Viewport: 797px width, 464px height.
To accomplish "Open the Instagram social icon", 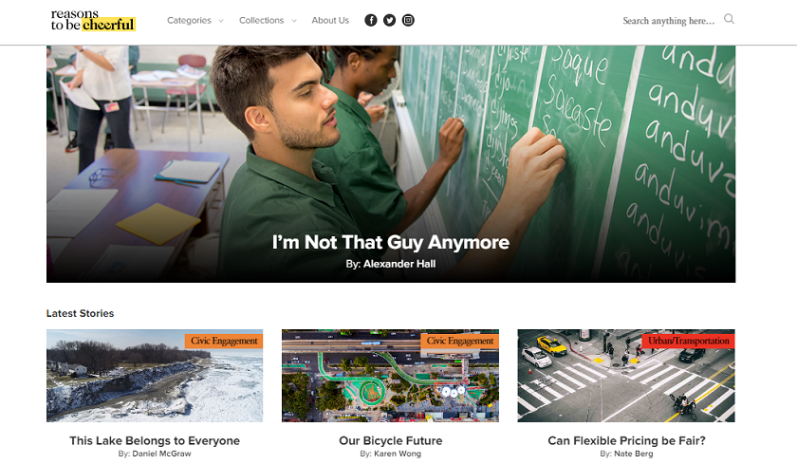I will 408,20.
